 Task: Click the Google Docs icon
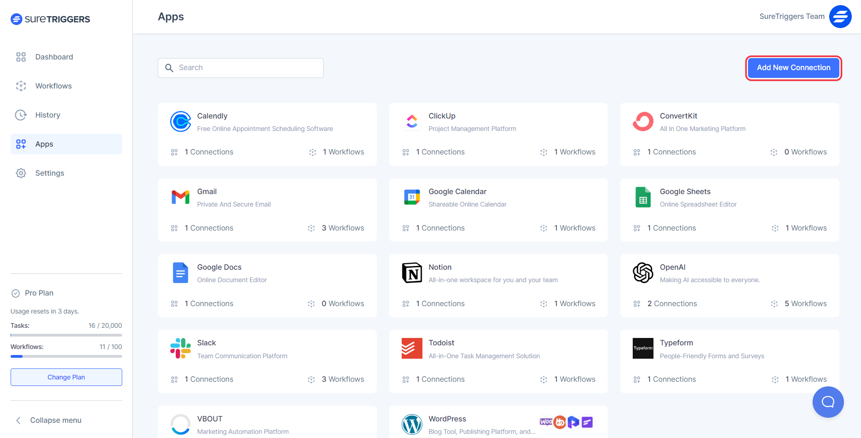pos(180,273)
